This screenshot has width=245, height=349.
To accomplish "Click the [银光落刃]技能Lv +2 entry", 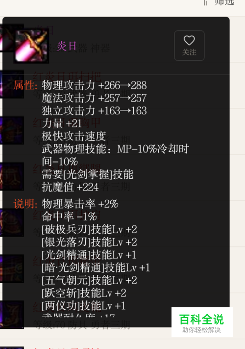I will pyautogui.click(x=89, y=242).
